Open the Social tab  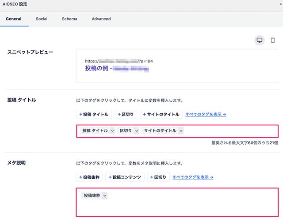tap(42, 19)
